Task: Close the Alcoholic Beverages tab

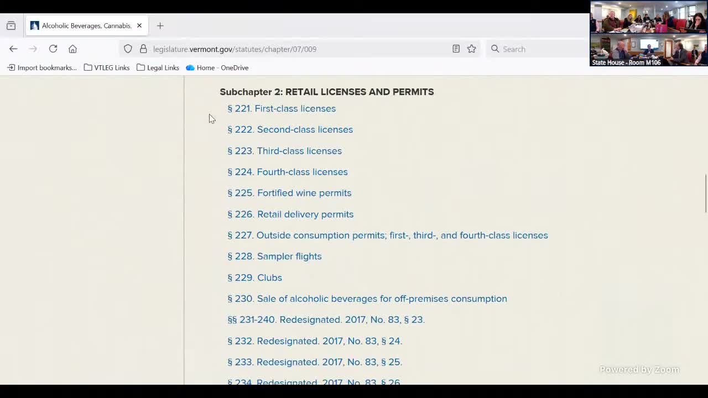Action: pos(139,25)
